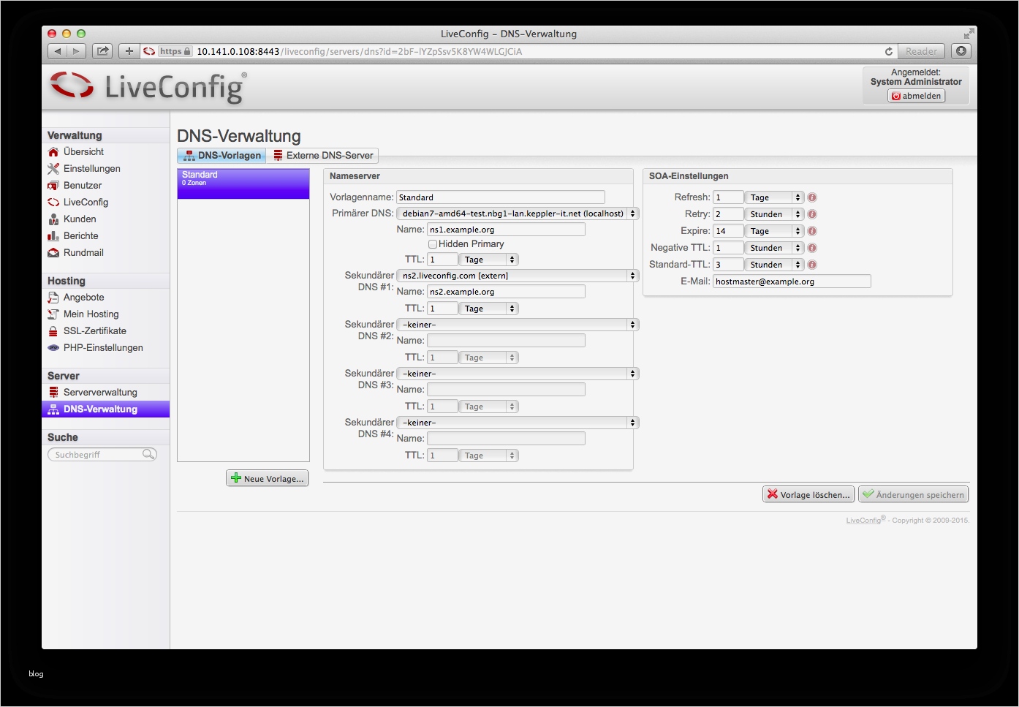Click the plus add-bookmark toolbar button

[x=129, y=51]
